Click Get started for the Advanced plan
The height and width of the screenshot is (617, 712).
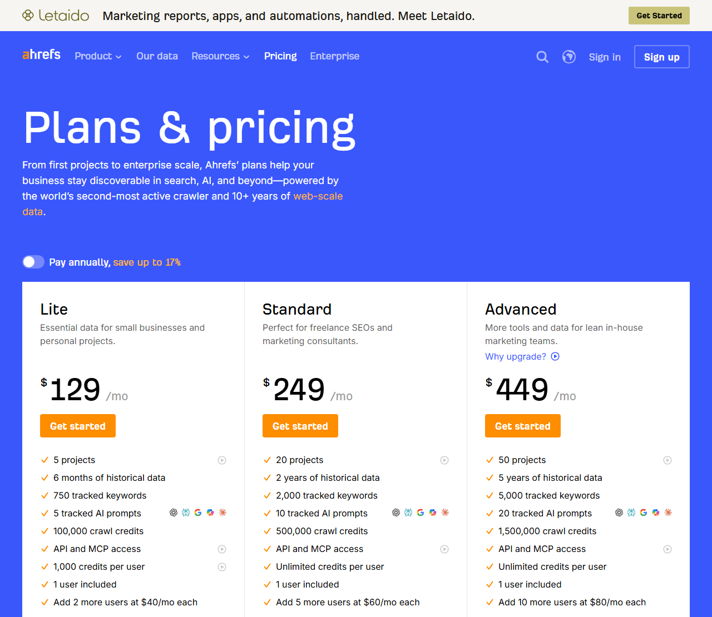click(523, 426)
